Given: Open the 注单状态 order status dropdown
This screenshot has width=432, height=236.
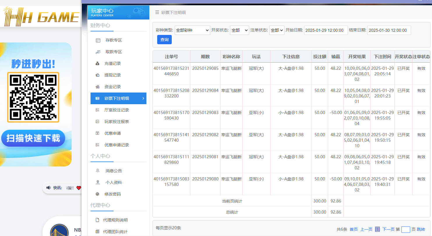Looking at the screenshot, I should click(x=277, y=30).
